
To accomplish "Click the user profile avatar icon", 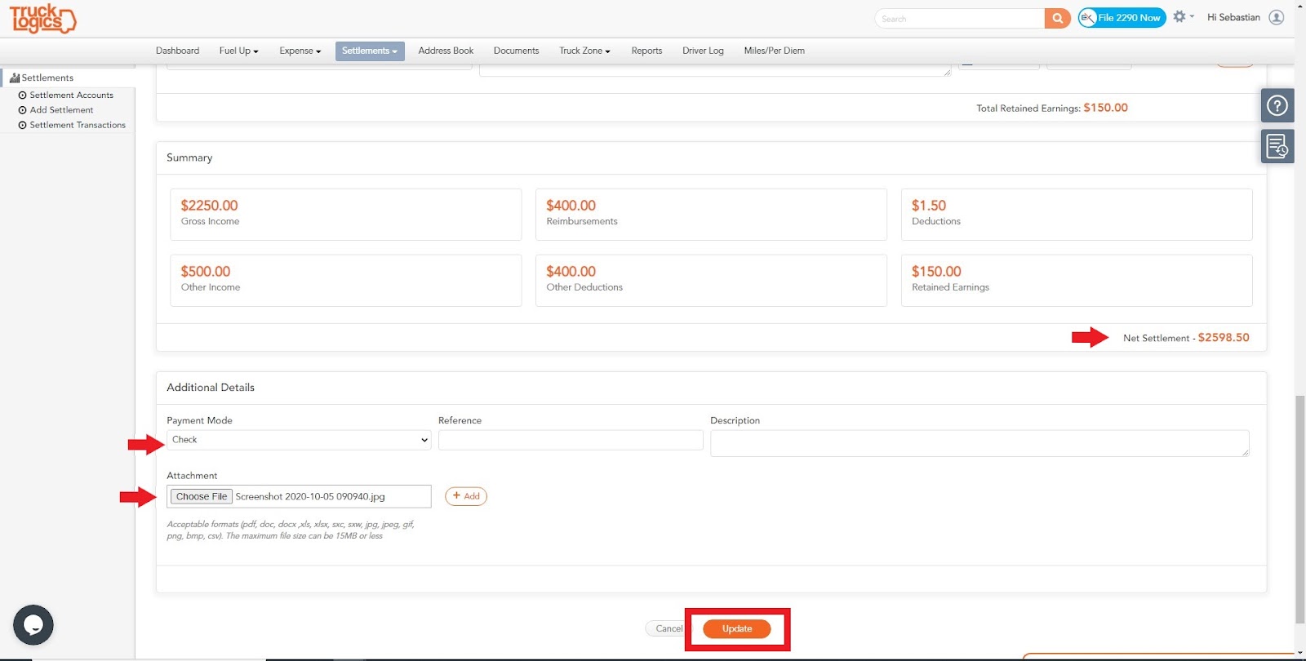I will (1277, 17).
